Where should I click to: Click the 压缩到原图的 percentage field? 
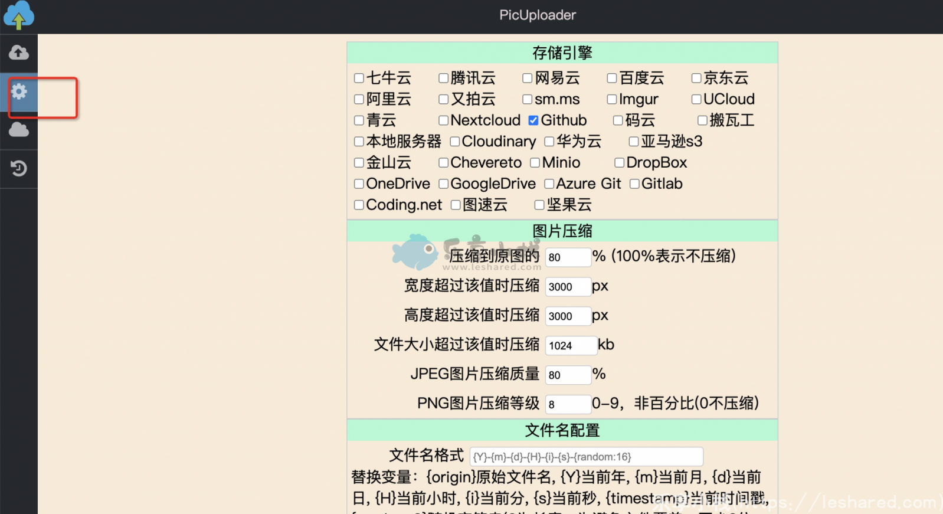coord(568,257)
